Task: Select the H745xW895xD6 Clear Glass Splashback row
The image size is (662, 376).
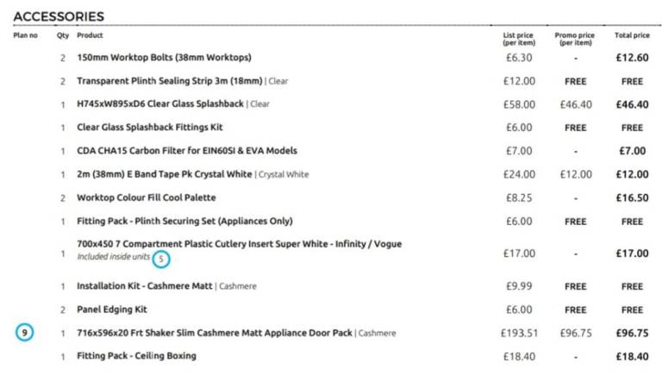Action: click(x=160, y=104)
